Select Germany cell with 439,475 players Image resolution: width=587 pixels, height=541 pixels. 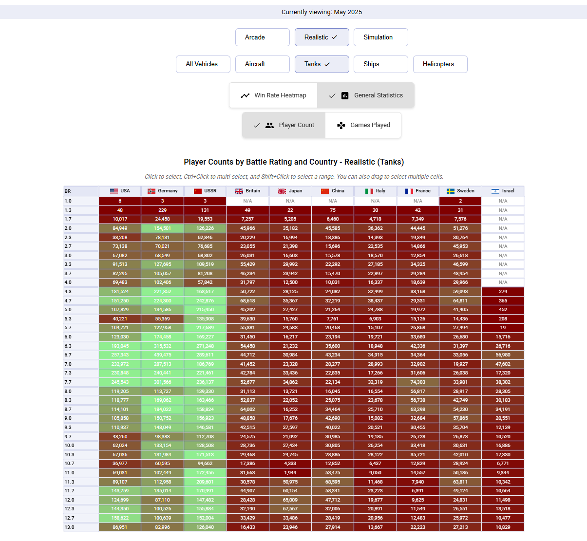click(162, 355)
